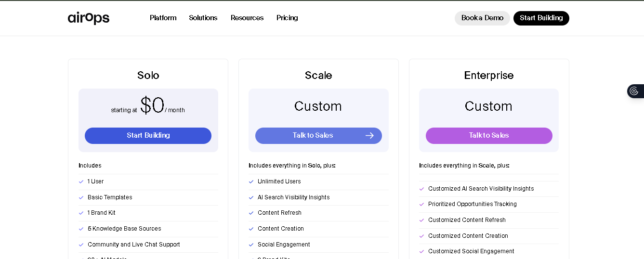
Task: Go to the Pricing page
Action: (287, 18)
